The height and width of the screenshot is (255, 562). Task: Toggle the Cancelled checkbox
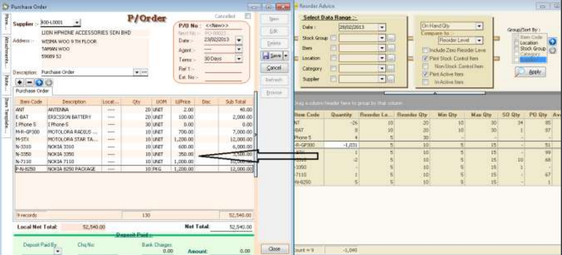(248, 16)
